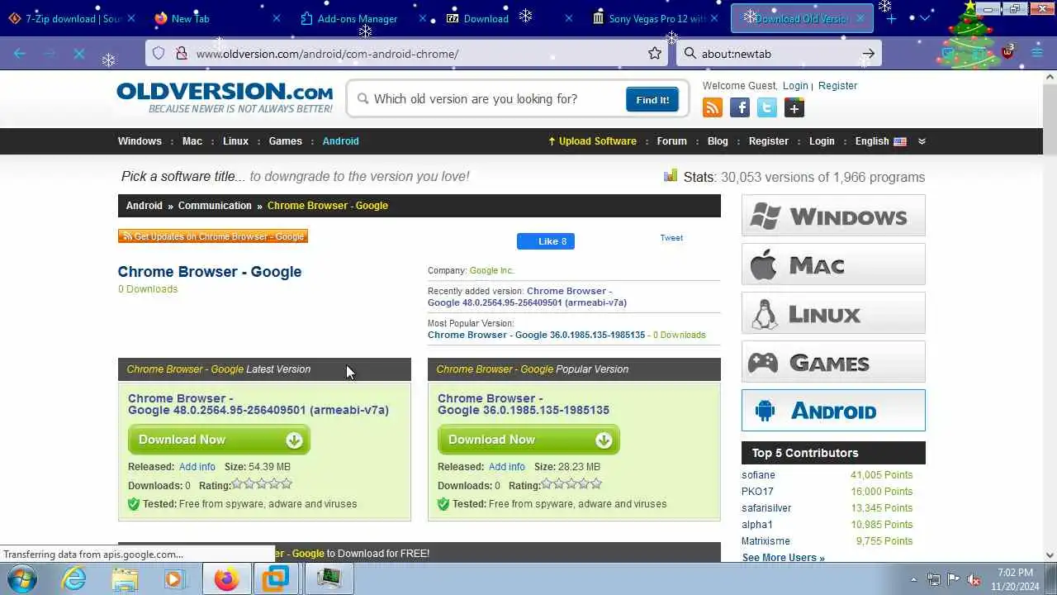Click Add info link for latest version
The image size is (1057, 595).
point(197,467)
